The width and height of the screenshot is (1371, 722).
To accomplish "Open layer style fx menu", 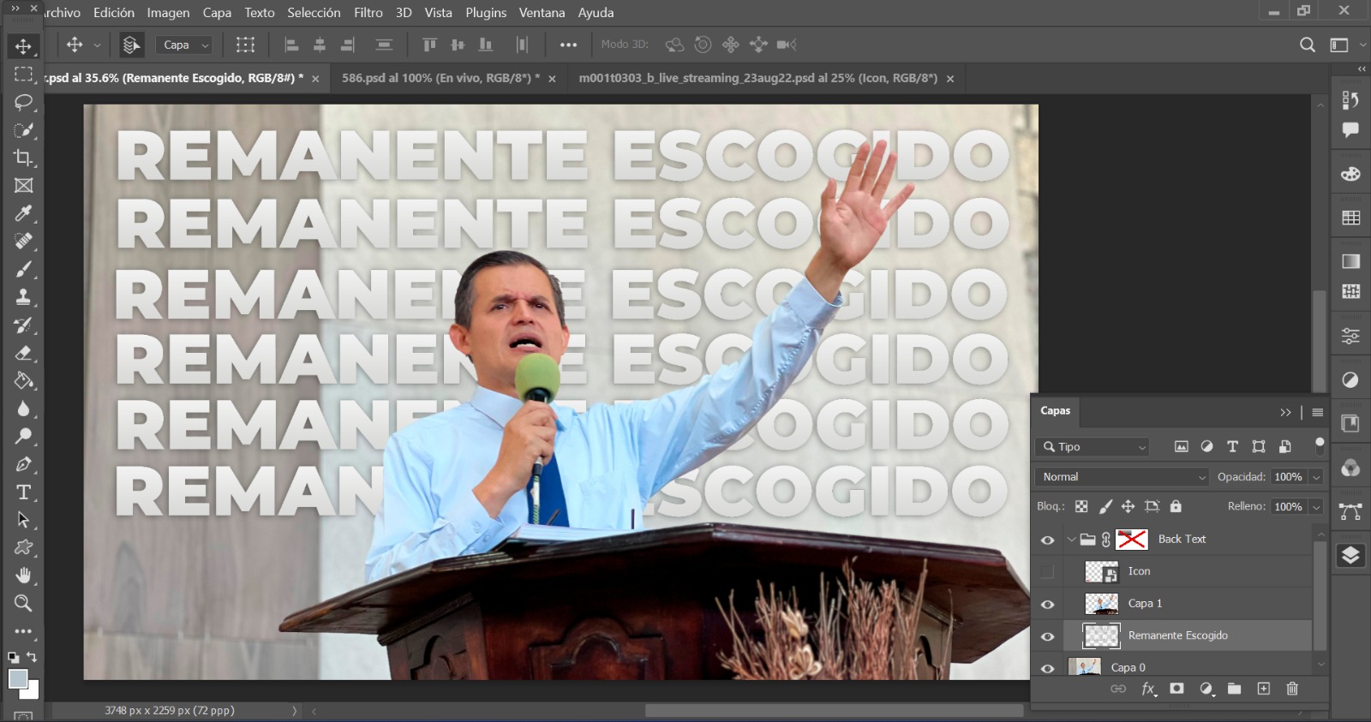I will (1148, 689).
